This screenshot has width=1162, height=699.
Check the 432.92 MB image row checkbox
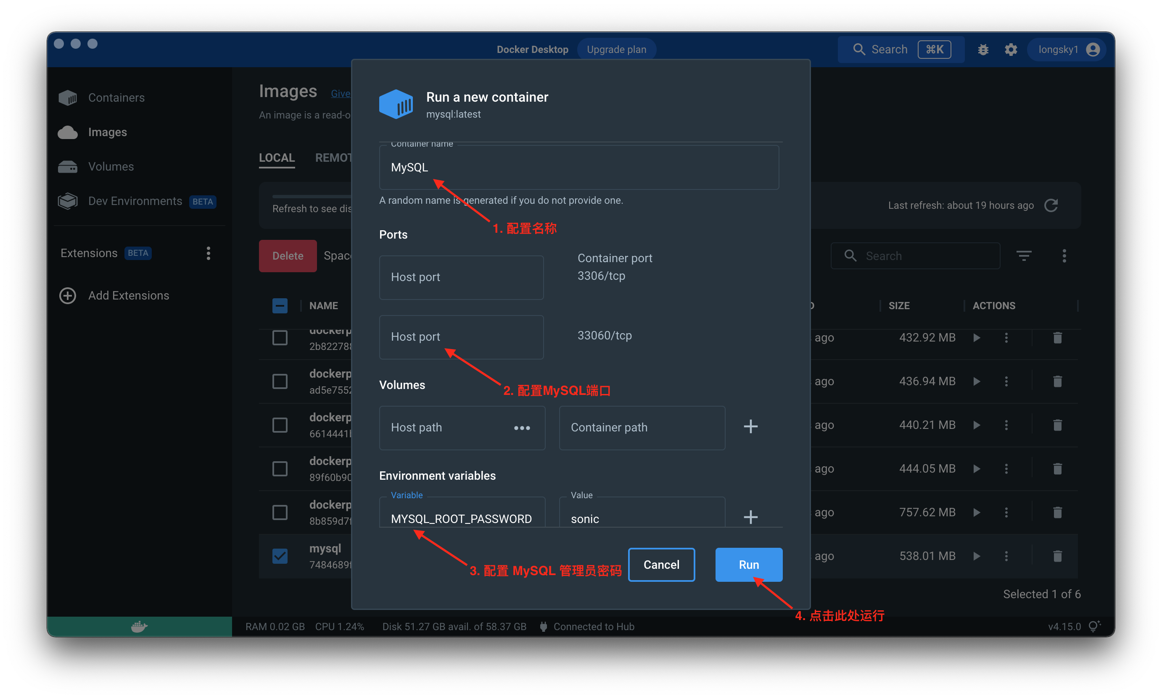tap(280, 338)
